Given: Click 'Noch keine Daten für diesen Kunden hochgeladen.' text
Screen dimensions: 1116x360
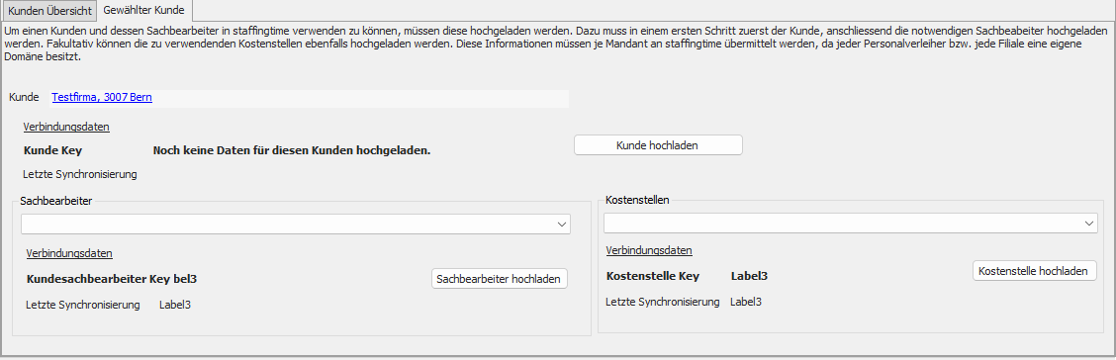Looking at the screenshot, I should (x=292, y=151).
